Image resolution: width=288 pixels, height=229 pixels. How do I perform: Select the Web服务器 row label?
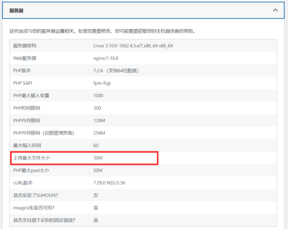pos(25,58)
